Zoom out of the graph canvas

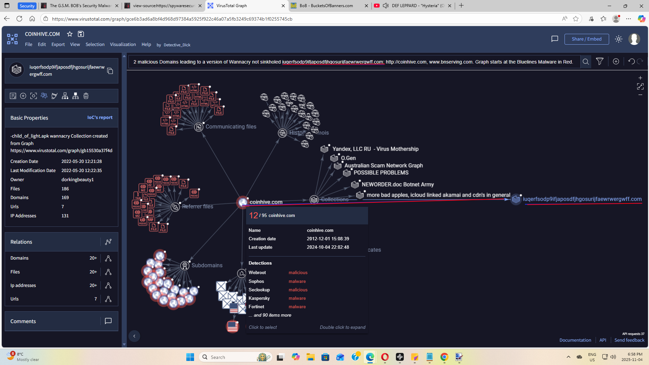point(640,95)
